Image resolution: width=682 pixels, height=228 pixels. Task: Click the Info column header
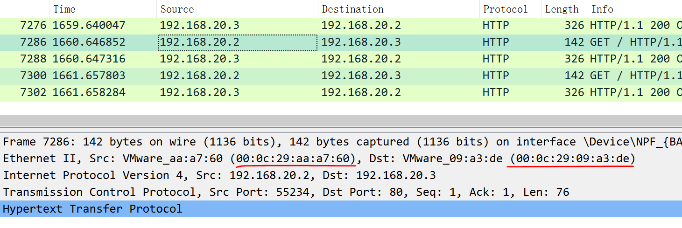tap(602, 9)
